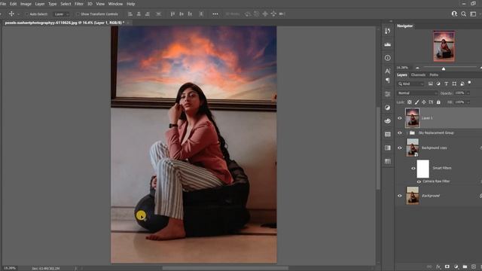The image size is (482, 271).
Task: Open the History panel icon
Action: pyautogui.click(x=388, y=31)
